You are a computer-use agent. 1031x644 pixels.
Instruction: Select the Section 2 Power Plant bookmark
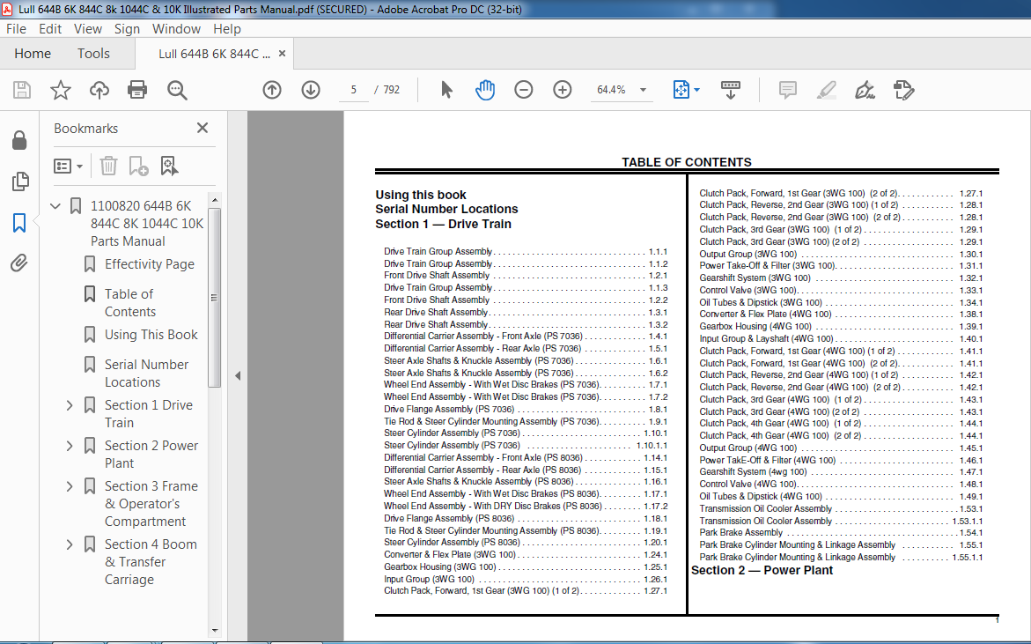click(x=151, y=455)
